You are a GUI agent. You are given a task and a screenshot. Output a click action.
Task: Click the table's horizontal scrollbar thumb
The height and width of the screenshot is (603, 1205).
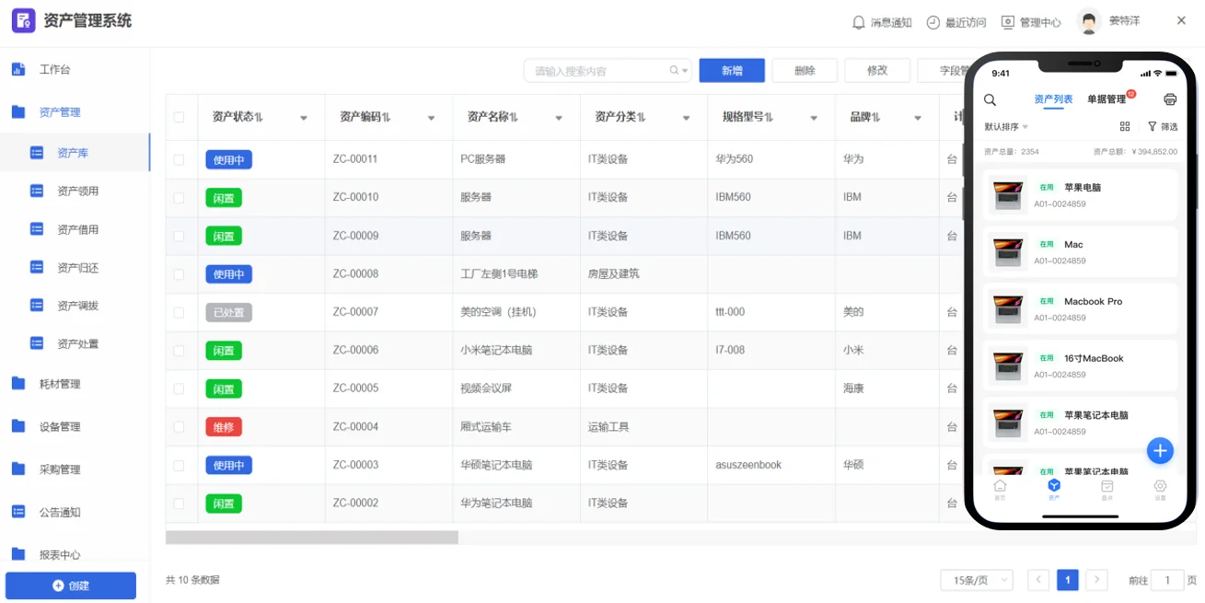(x=312, y=537)
